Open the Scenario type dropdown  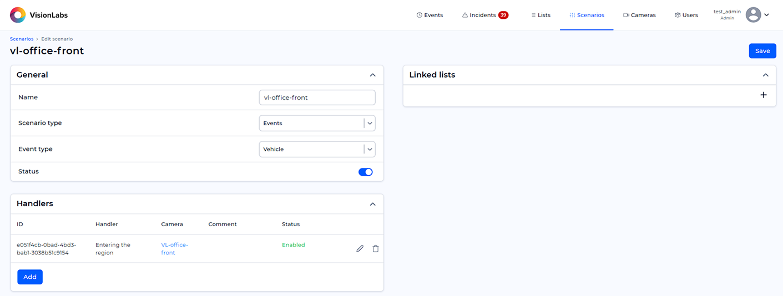coord(317,123)
